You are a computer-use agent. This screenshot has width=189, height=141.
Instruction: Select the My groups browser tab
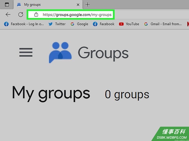click(x=48, y=5)
